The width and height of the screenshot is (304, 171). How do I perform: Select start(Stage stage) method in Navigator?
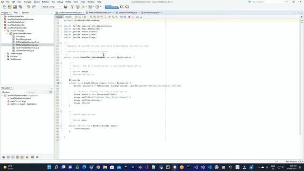coord(23,104)
